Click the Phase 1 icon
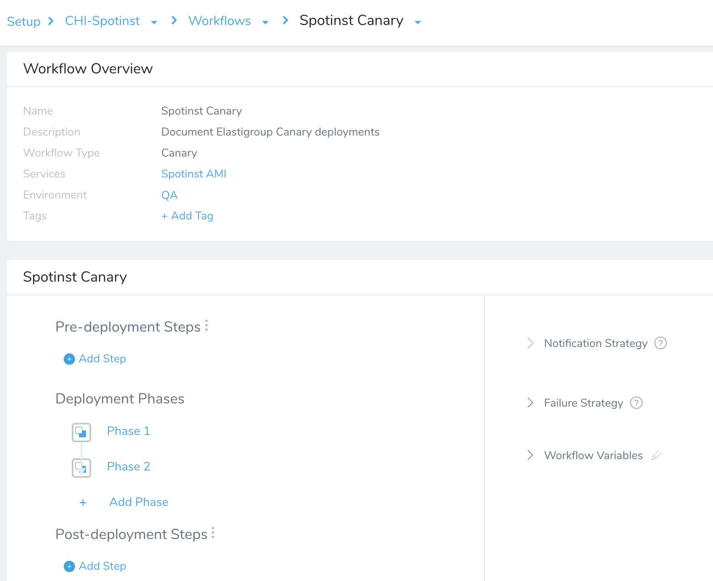The width and height of the screenshot is (713, 581). tap(81, 433)
